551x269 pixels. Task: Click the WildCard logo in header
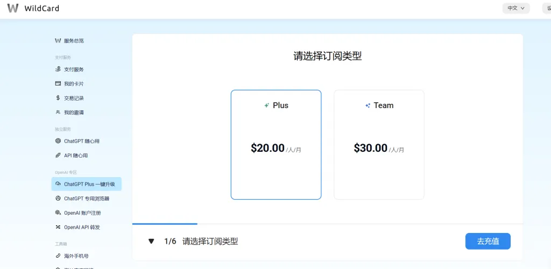coord(13,8)
